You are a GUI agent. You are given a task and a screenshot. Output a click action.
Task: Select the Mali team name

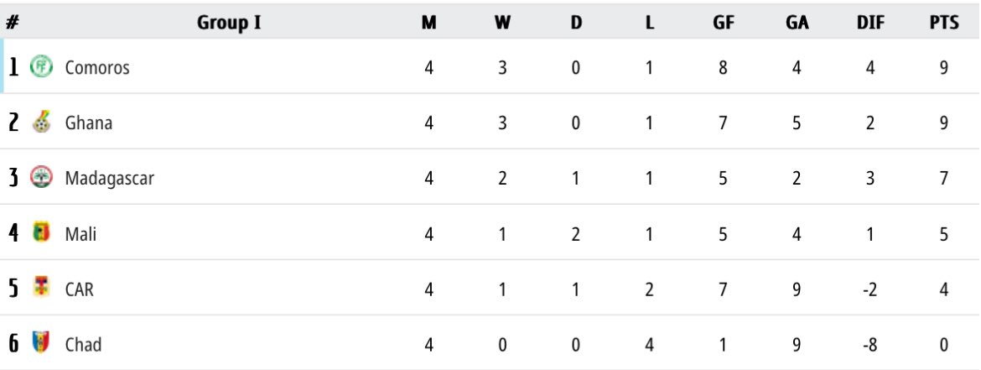point(80,234)
